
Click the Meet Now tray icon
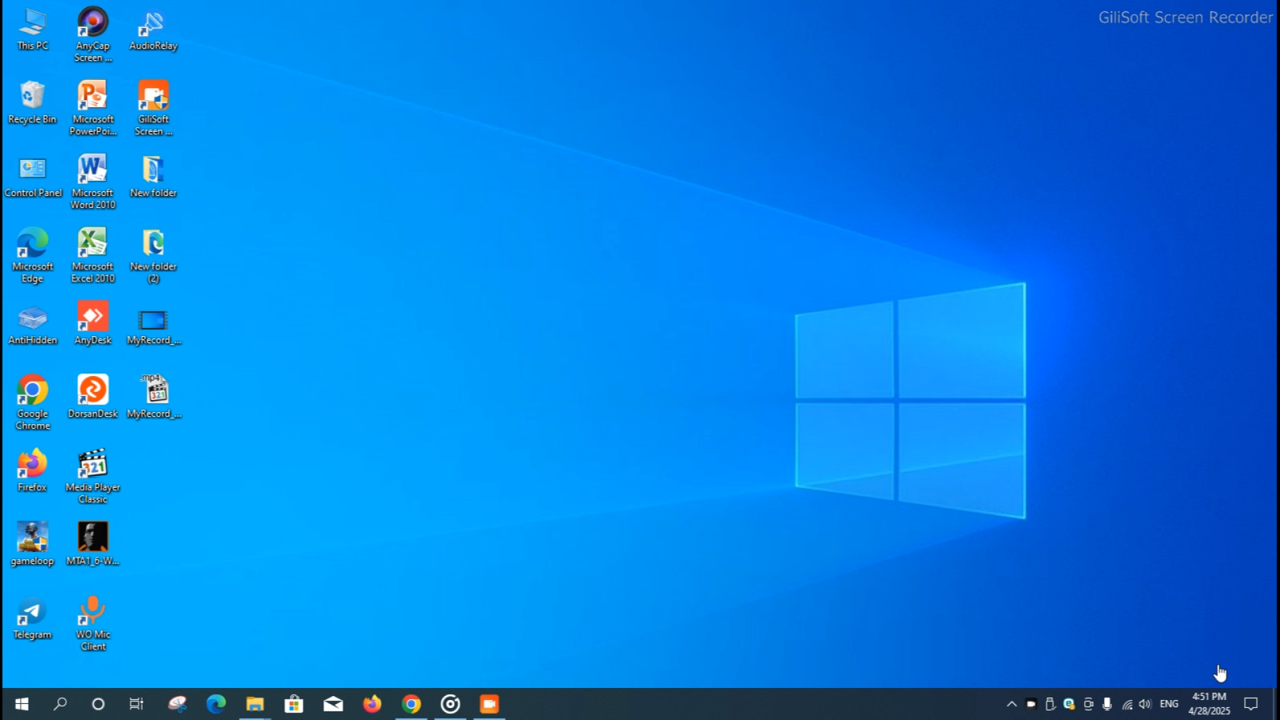(x=1089, y=704)
